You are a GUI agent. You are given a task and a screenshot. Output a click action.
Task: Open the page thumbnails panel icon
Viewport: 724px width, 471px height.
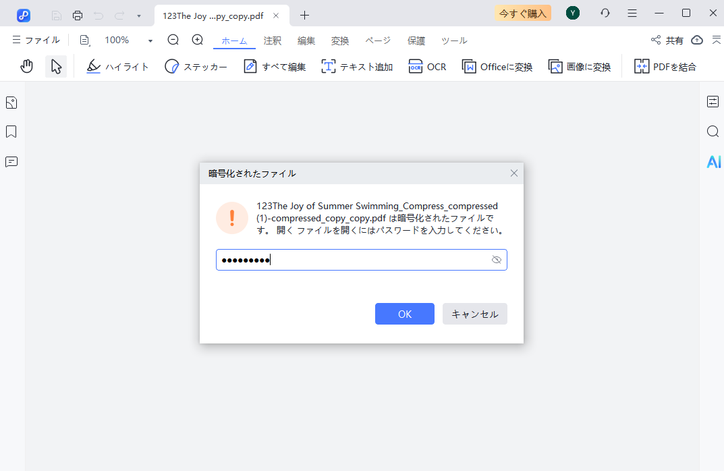pyautogui.click(x=11, y=102)
